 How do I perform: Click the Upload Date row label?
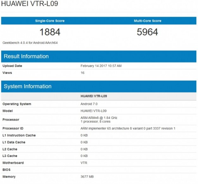click(12, 66)
